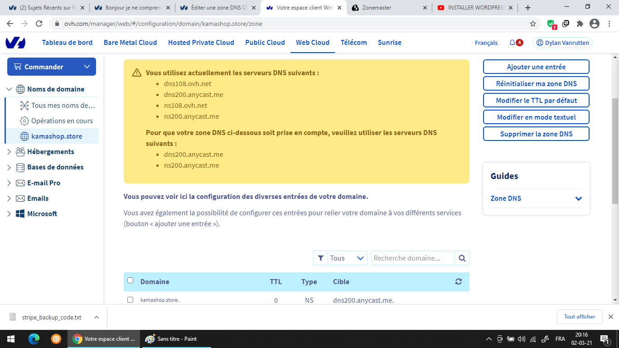Click the OVH logo icon
619x348 pixels.
coord(15,43)
